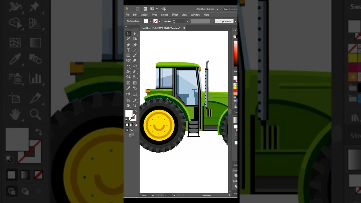Reset to default fill and stroke
This screenshot has width=361, height=203.
(x=127, y=120)
